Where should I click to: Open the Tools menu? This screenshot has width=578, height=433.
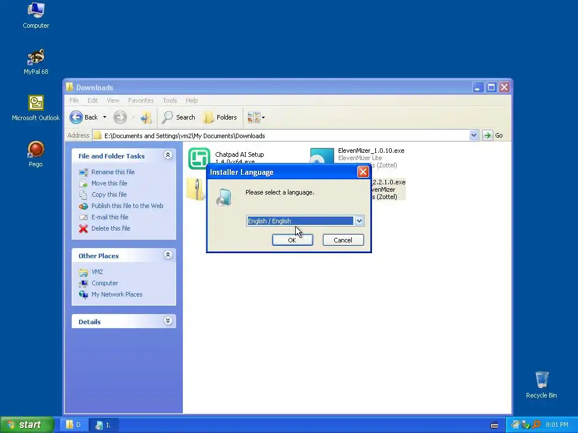tap(169, 100)
